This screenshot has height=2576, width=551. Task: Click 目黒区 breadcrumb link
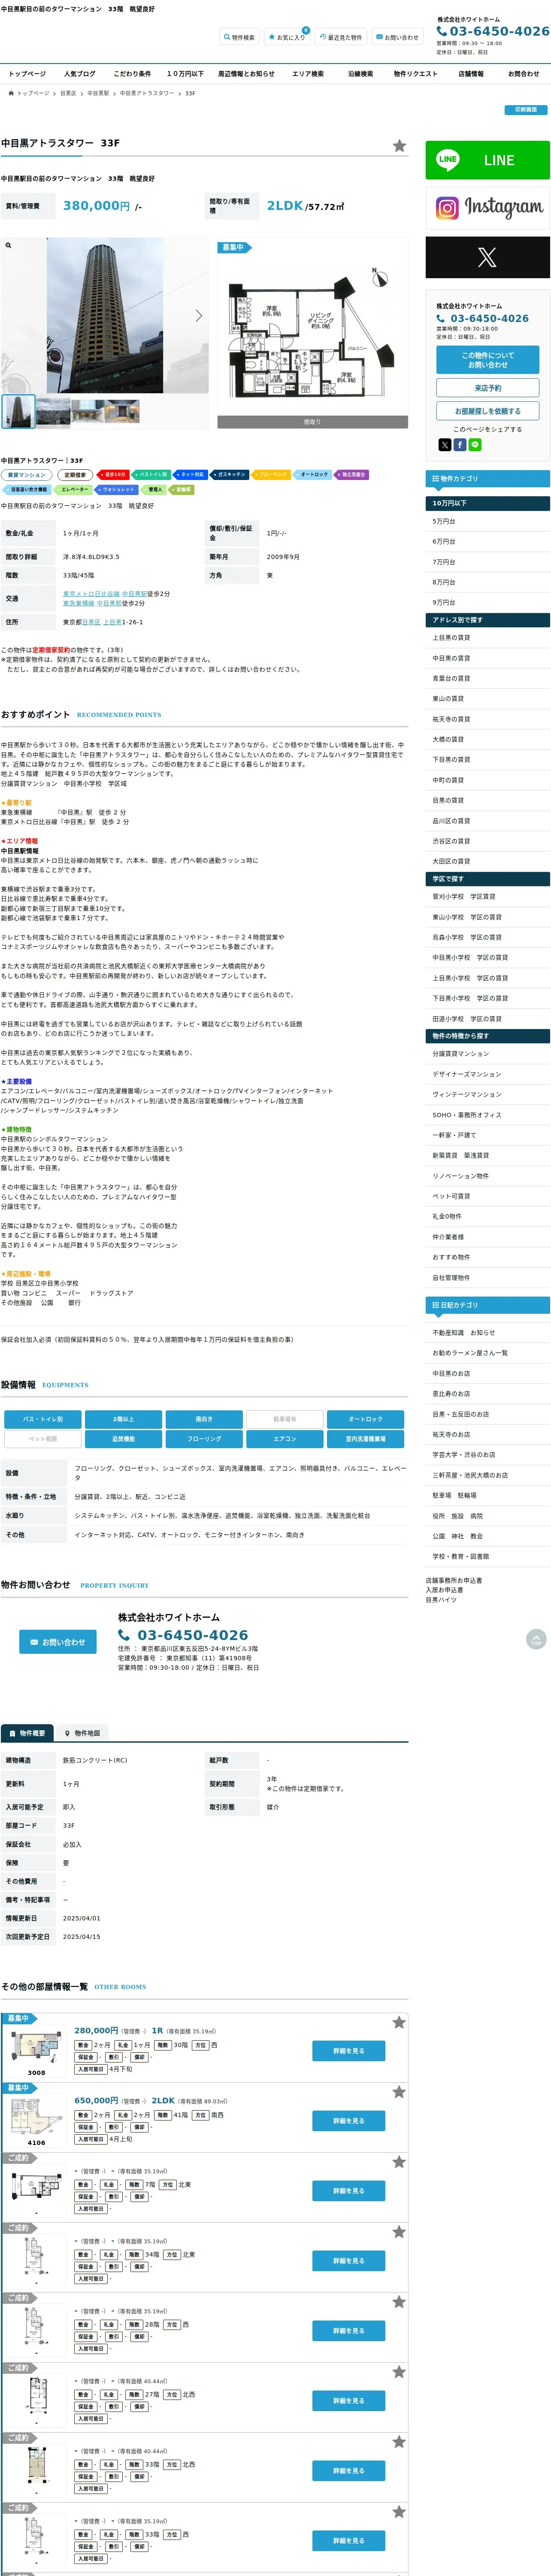pyautogui.click(x=68, y=93)
